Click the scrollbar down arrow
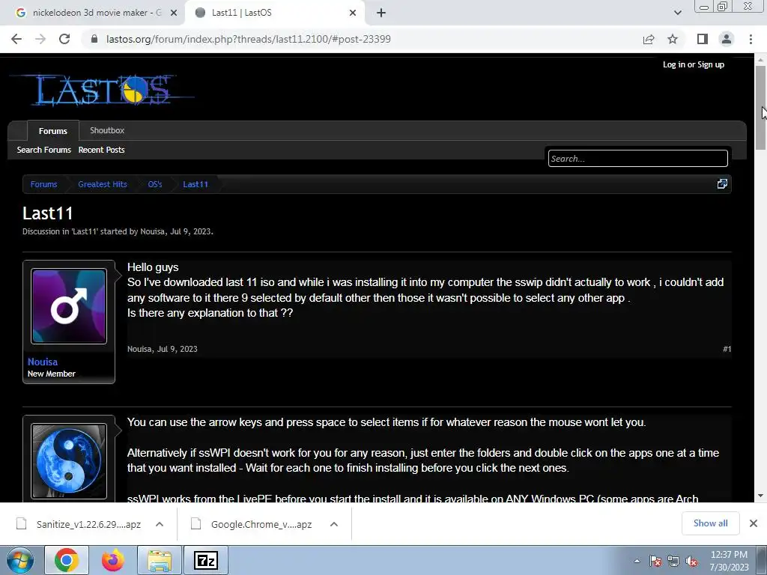 tap(760, 496)
